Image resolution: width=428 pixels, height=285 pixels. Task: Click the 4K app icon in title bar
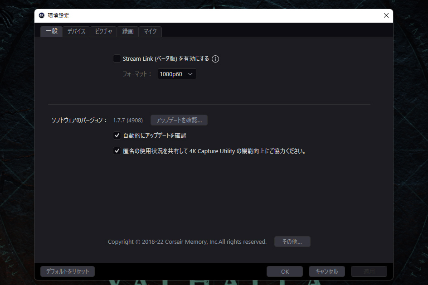42,15
